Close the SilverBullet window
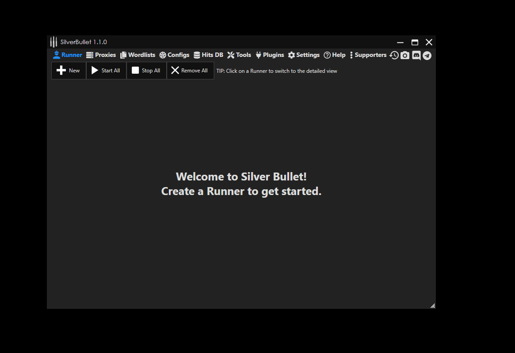Viewport: 515px width, 353px height. 429,42
